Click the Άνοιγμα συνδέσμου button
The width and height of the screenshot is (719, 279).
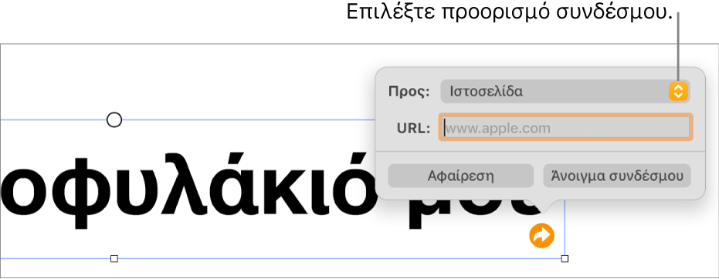pyautogui.click(x=617, y=176)
